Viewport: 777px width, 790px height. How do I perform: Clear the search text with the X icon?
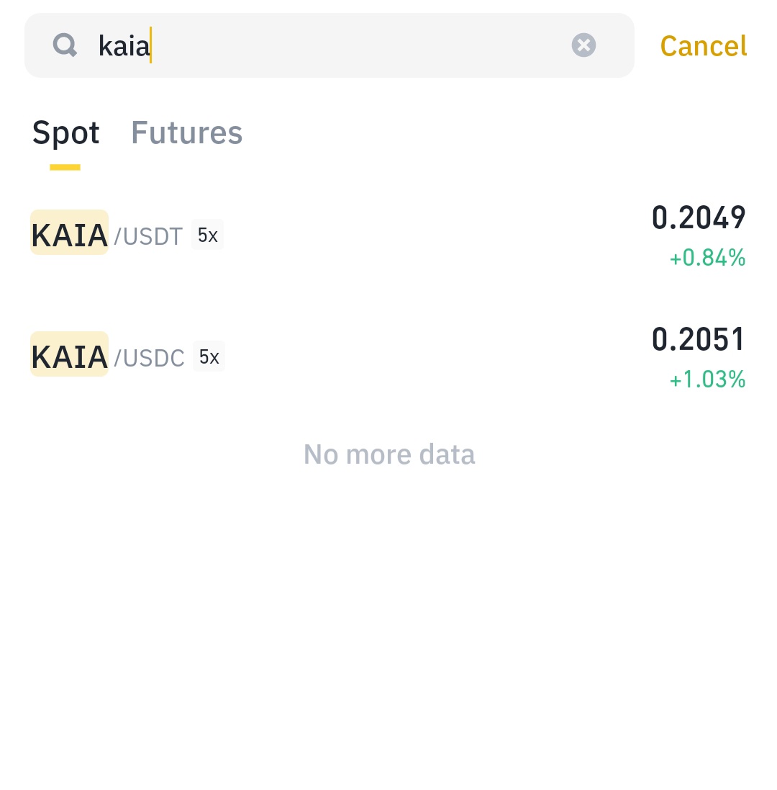tap(583, 45)
